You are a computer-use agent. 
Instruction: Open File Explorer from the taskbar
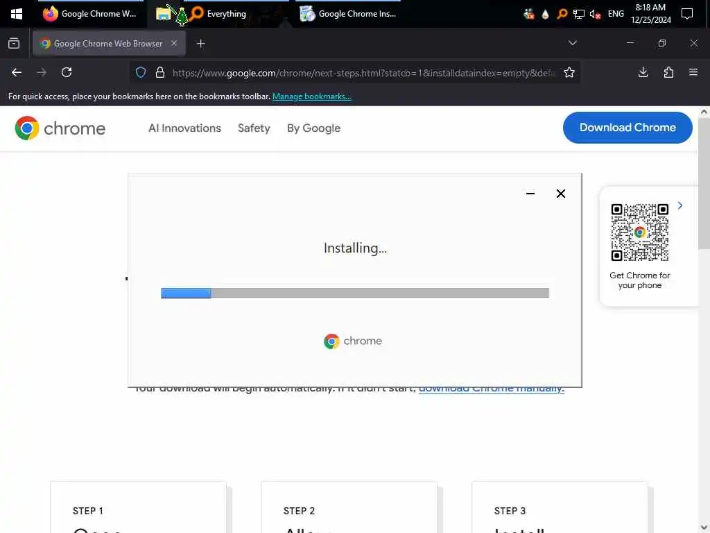(x=164, y=14)
